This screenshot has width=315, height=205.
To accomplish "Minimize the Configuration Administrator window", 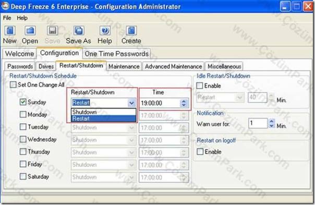I will point(285,6).
